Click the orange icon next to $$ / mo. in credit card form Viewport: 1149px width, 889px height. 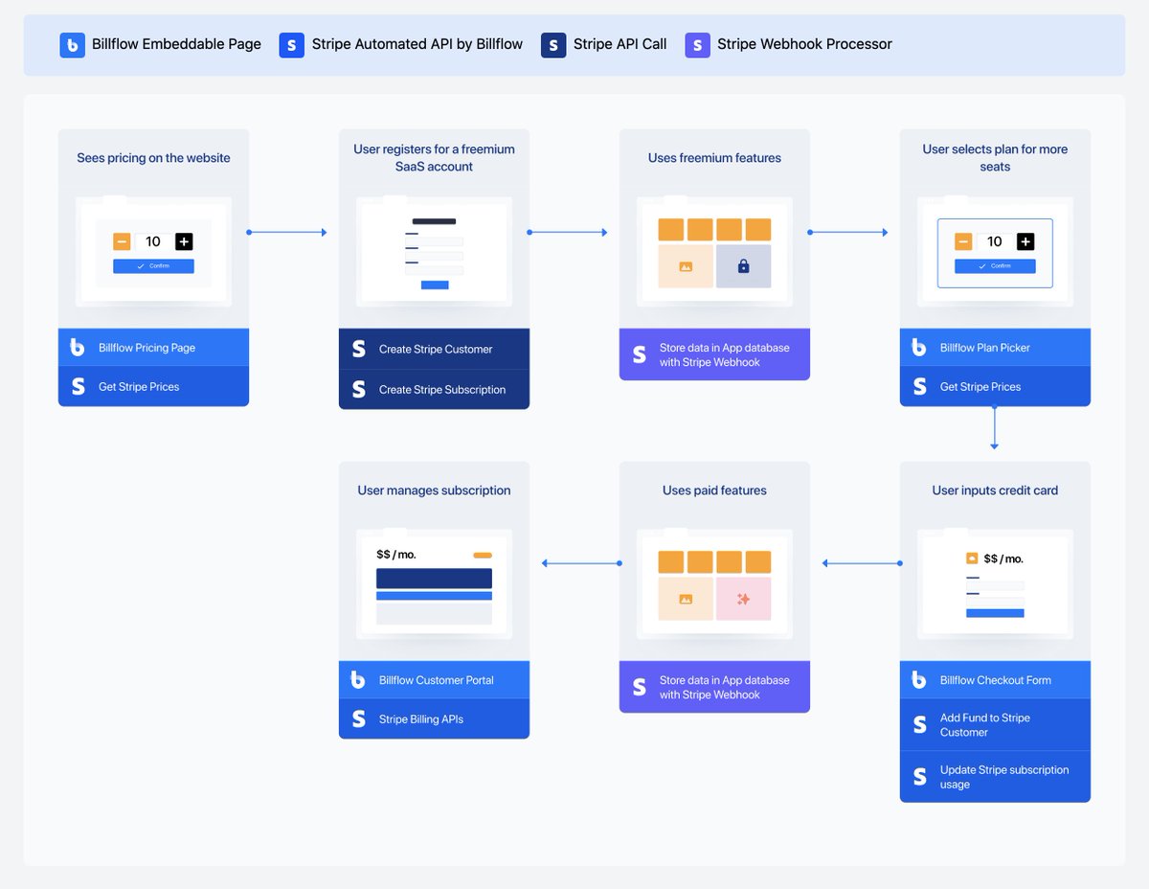pyautogui.click(x=972, y=558)
